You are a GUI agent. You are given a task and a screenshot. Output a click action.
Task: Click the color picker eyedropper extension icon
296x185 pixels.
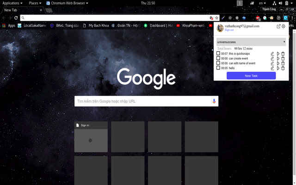click(223, 18)
